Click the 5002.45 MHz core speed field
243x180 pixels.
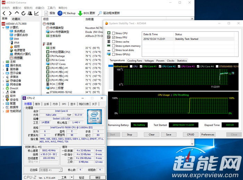pyautogui.click(x=49, y=151)
